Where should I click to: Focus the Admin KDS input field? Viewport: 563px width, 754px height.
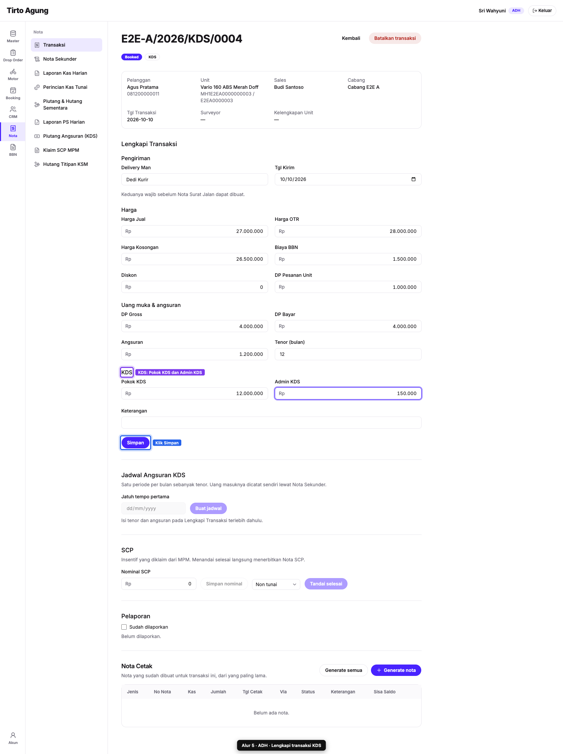(348, 393)
